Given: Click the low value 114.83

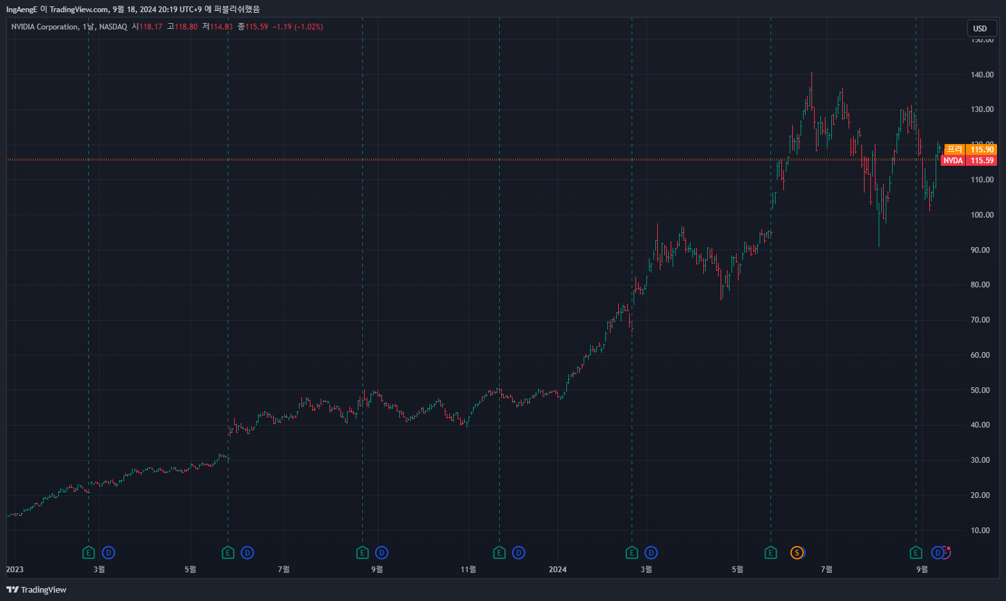Looking at the screenshot, I should (221, 27).
